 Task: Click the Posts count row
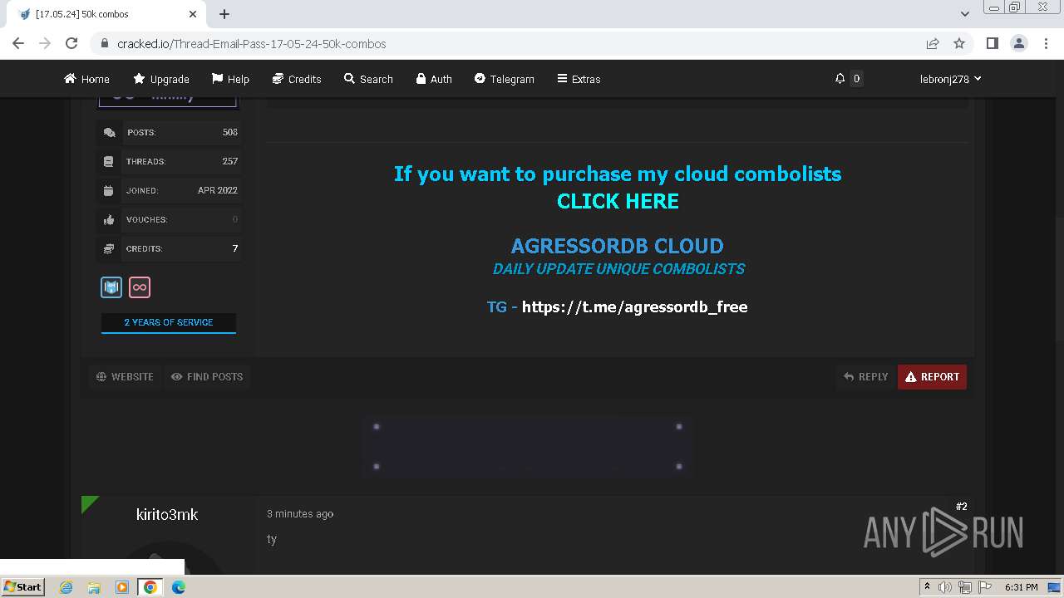(170, 132)
